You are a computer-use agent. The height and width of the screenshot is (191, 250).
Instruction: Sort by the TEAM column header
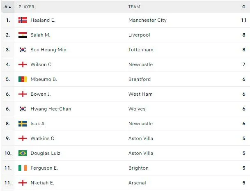coord(134,7)
